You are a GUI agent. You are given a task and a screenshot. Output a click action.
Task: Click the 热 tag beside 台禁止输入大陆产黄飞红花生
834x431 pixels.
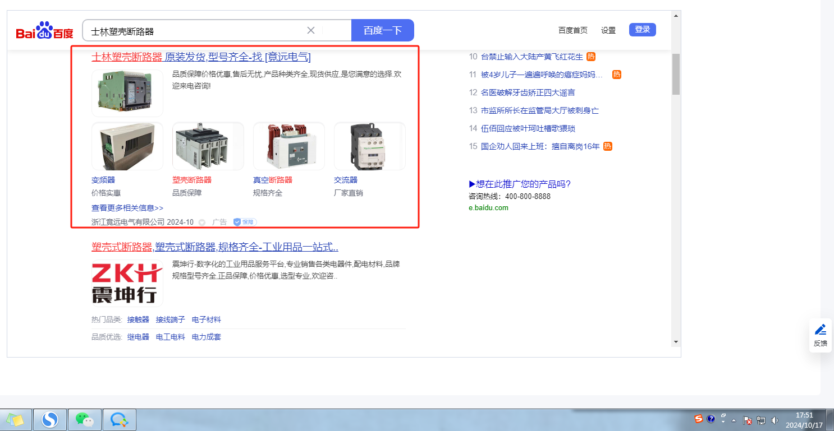(590, 57)
